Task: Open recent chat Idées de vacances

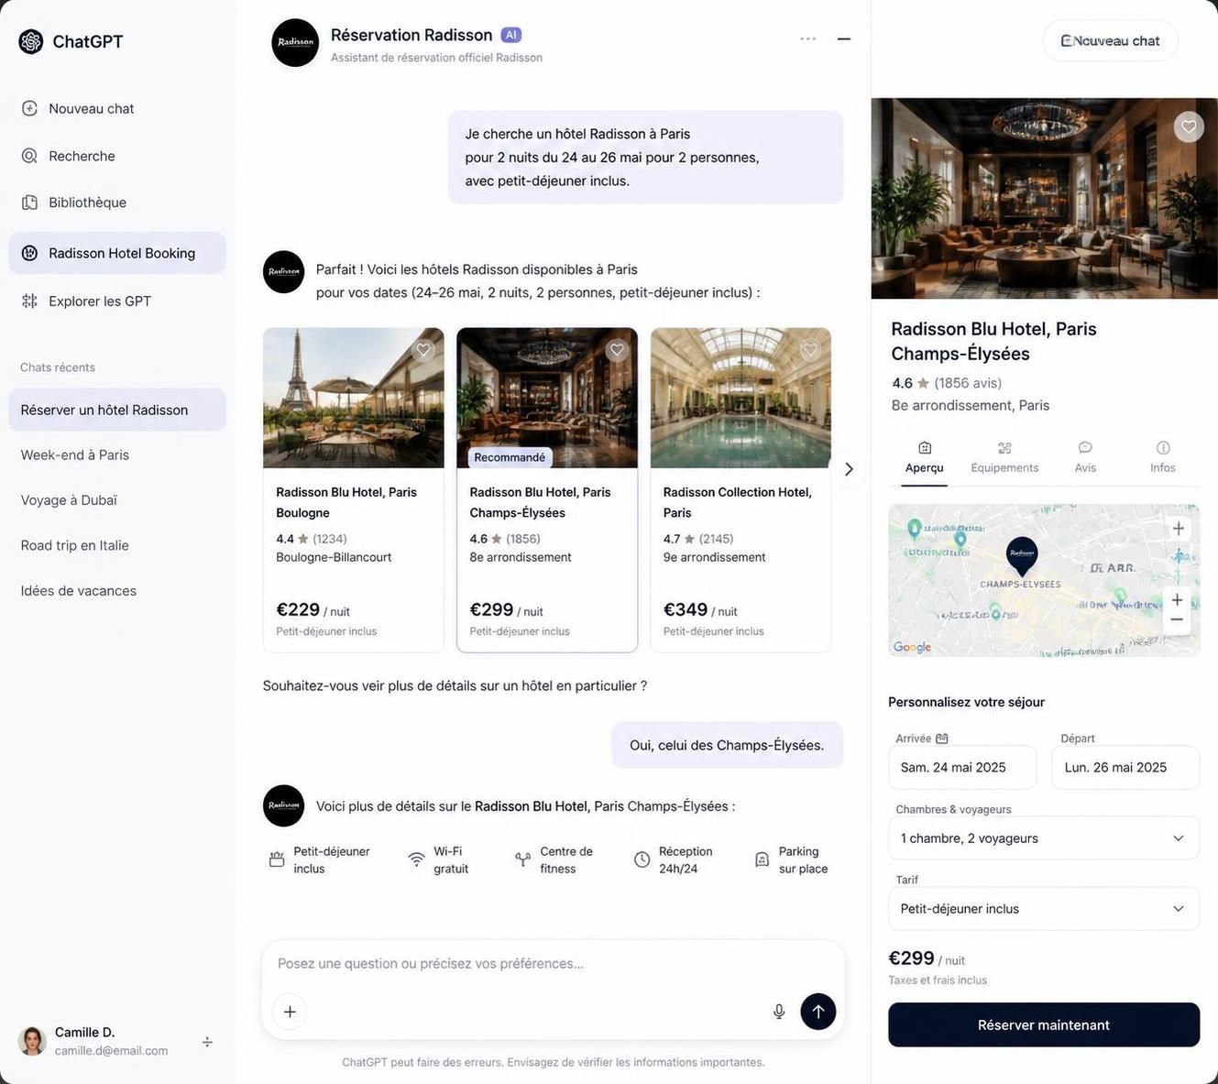Action: click(117, 591)
